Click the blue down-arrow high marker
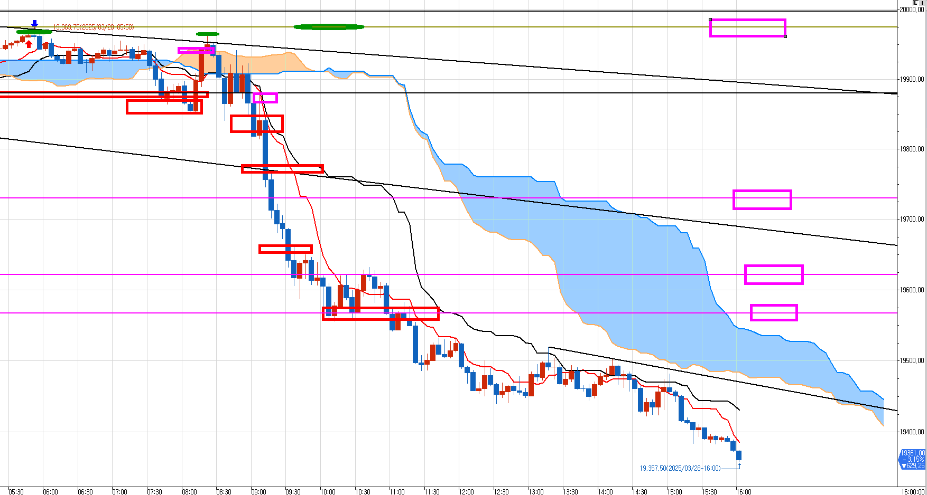Viewport: 927px width, 495px height. click(x=35, y=24)
